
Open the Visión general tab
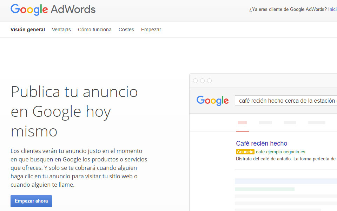(28, 30)
